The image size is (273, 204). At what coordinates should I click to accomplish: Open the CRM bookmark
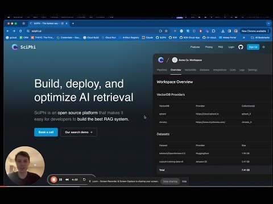pyautogui.click(x=24, y=37)
